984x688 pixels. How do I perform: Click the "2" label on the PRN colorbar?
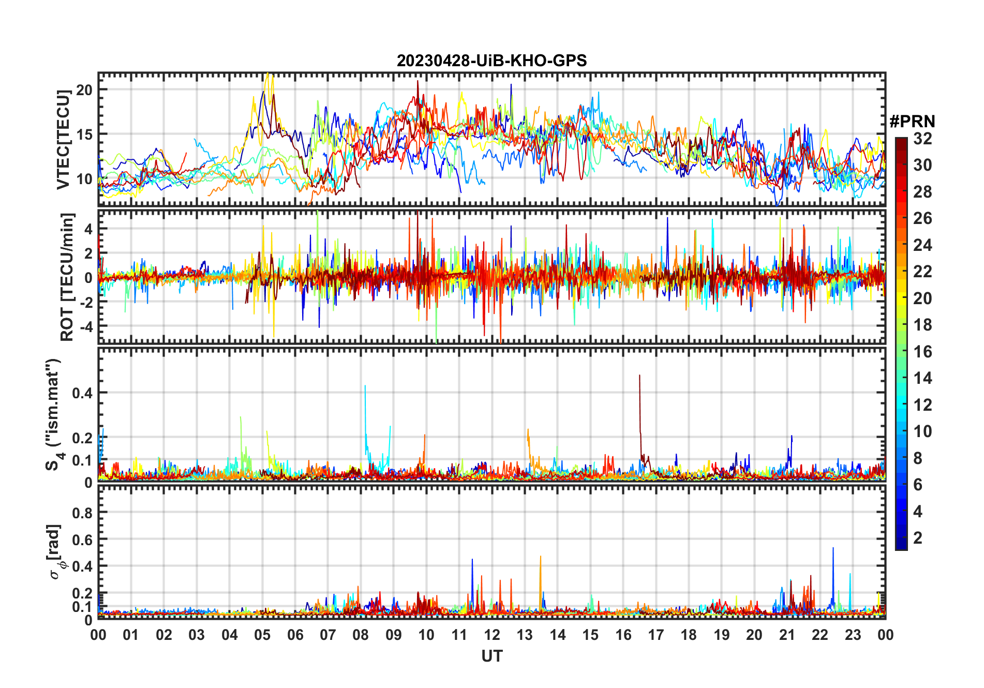coord(918,538)
